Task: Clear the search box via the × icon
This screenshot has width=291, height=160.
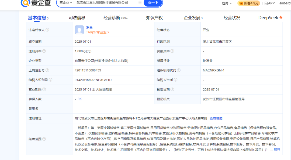Action: tap(140, 2)
